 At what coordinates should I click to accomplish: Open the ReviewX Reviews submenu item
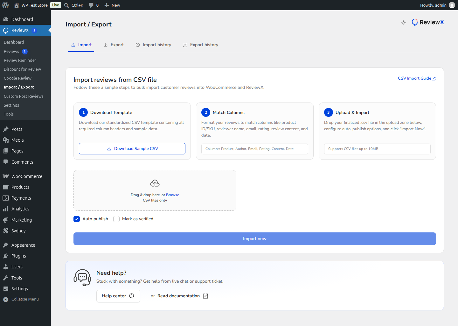[x=11, y=51]
